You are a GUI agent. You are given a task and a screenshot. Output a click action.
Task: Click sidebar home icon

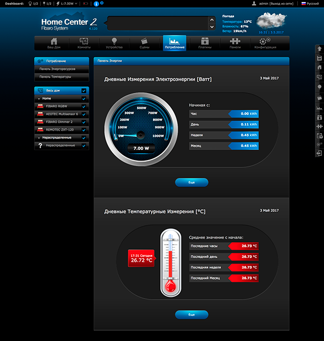pyautogui.click(x=319, y=67)
